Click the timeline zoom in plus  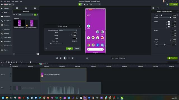tap(36, 62)
